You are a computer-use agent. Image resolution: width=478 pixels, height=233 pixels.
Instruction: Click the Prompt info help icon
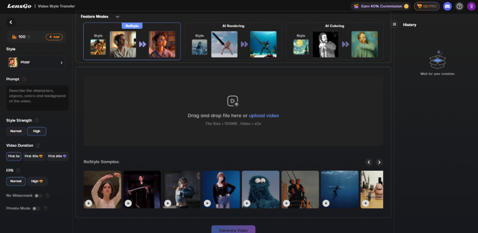click(x=24, y=79)
